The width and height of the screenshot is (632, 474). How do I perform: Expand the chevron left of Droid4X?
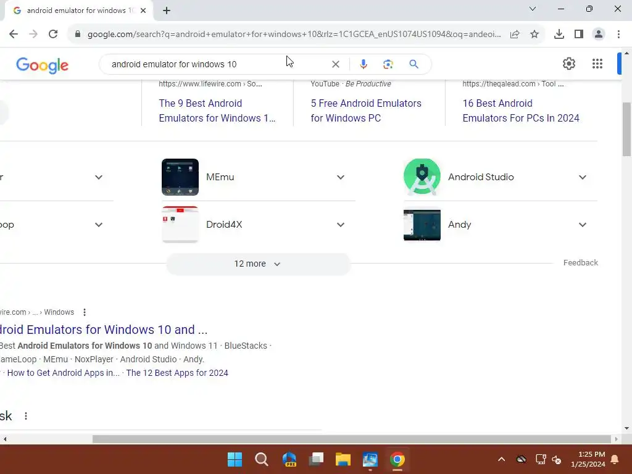99,225
